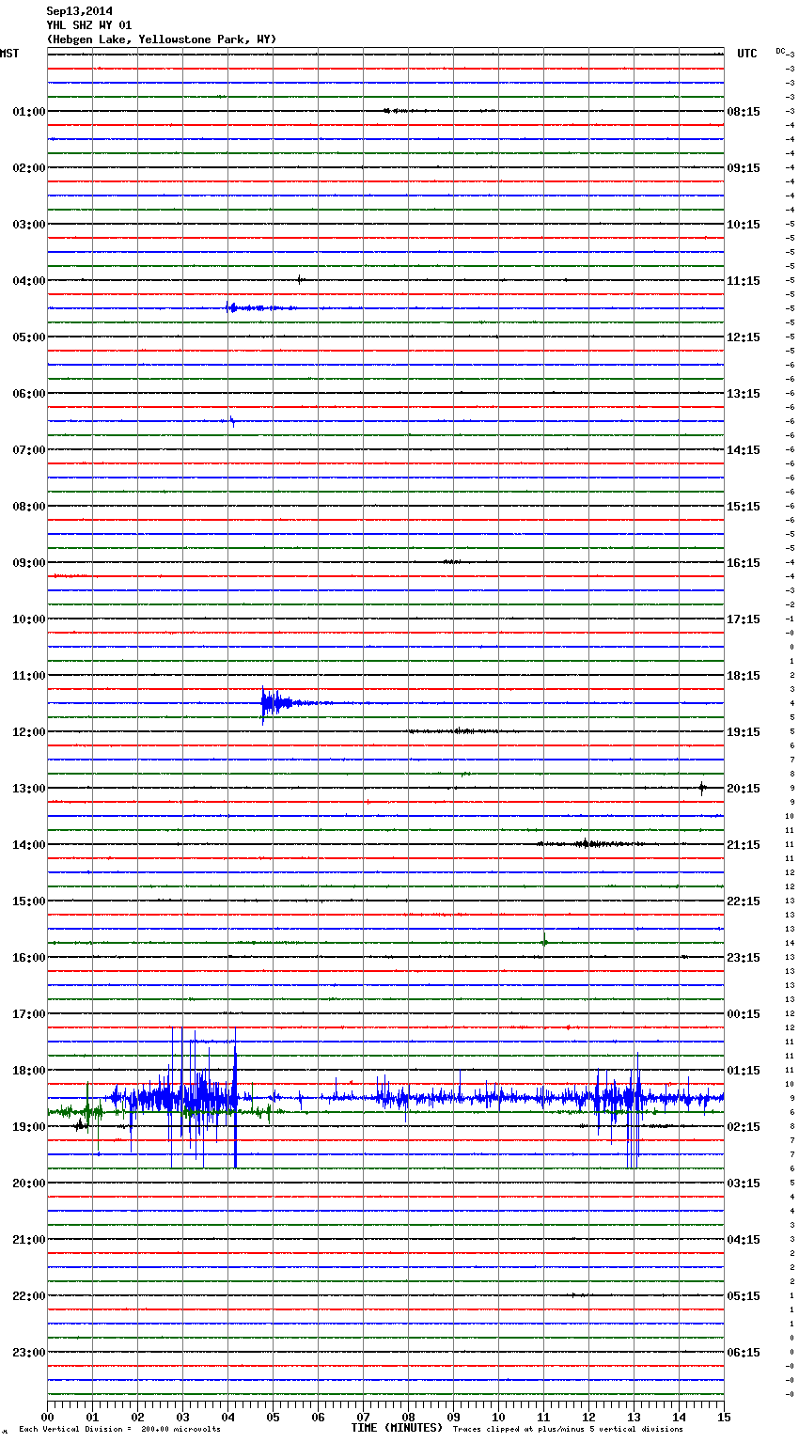Select the 04:00 MST time label

pos(28,281)
